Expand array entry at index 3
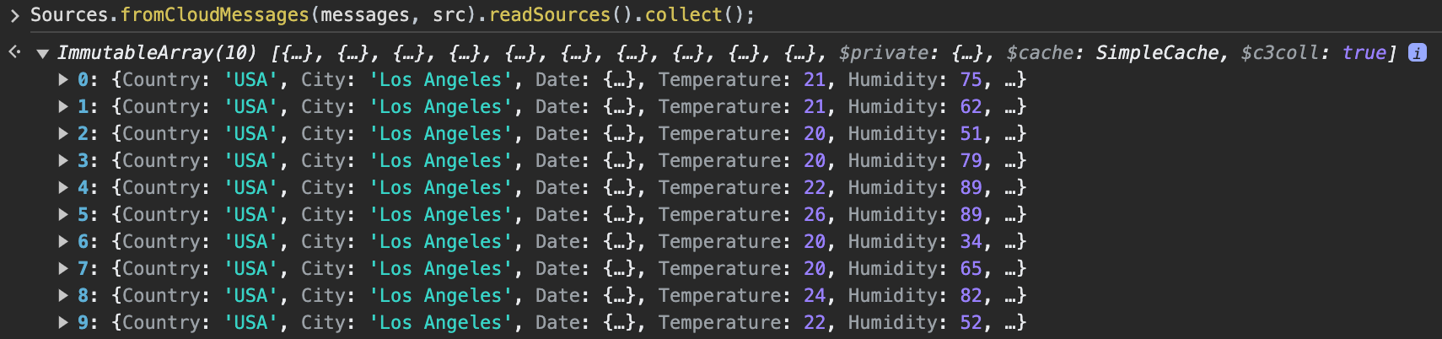The image size is (1442, 339). pyautogui.click(x=63, y=161)
